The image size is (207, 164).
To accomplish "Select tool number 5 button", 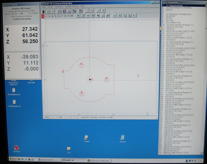I will click(56, 16).
